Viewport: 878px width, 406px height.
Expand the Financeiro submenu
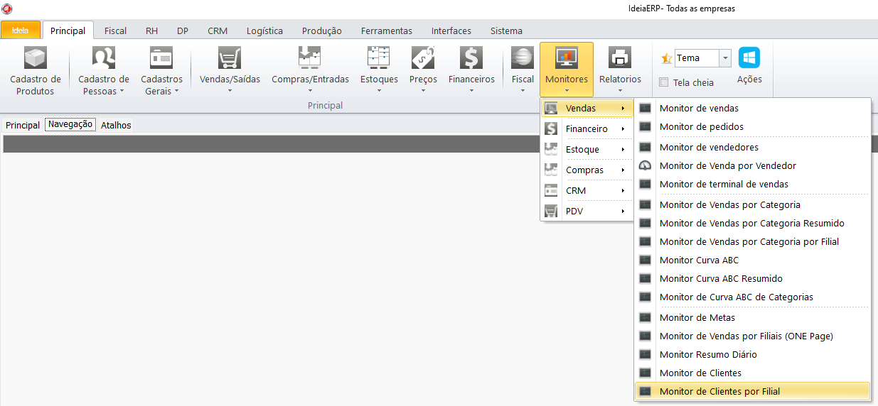587,129
